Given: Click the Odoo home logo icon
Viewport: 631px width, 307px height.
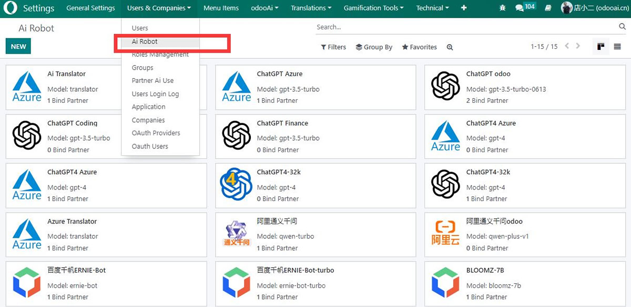Looking at the screenshot, I should 11,8.
